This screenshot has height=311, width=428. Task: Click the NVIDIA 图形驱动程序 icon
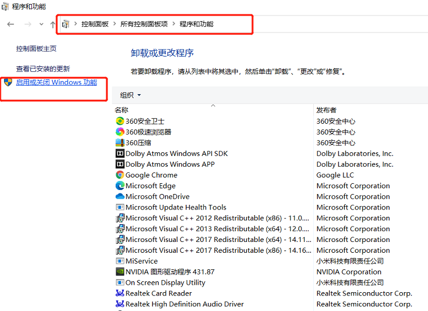(x=120, y=272)
